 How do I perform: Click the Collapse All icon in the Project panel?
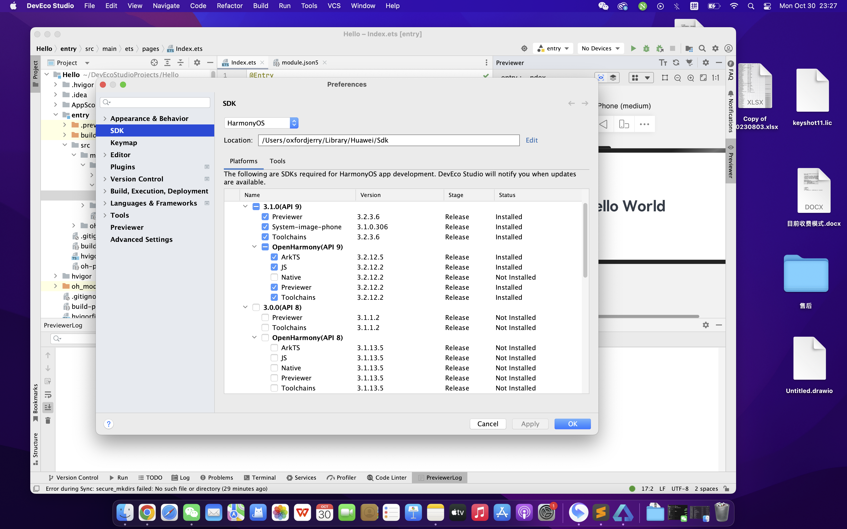[x=180, y=63]
